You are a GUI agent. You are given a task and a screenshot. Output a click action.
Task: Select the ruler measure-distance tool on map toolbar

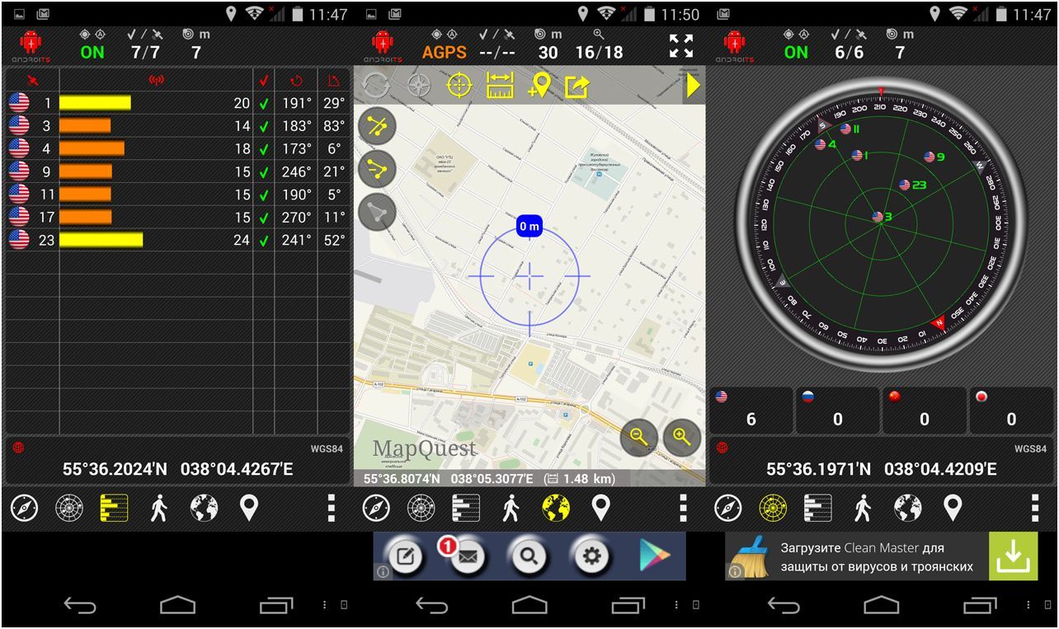[500, 86]
